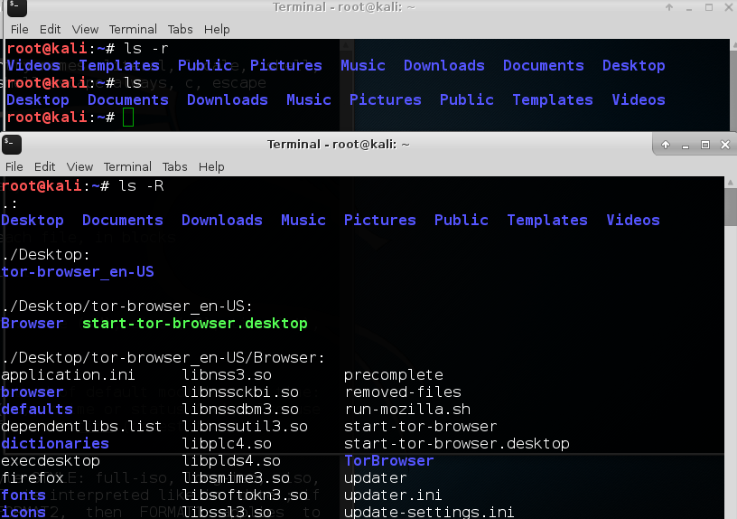Click 'libnssckbi.so' file name
The height and width of the screenshot is (519, 737).
click(x=240, y=392)
